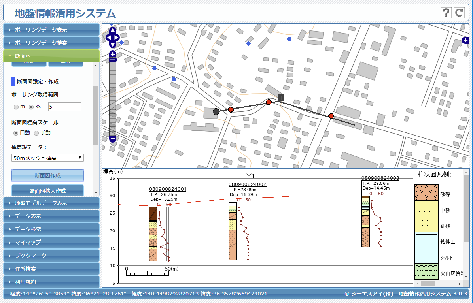
Task: Expand ボーリングデータ検索 panel
Action: [x=51, y=43]
